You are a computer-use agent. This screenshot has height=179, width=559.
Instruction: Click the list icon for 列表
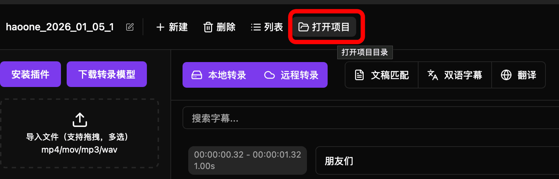point(256,27)
